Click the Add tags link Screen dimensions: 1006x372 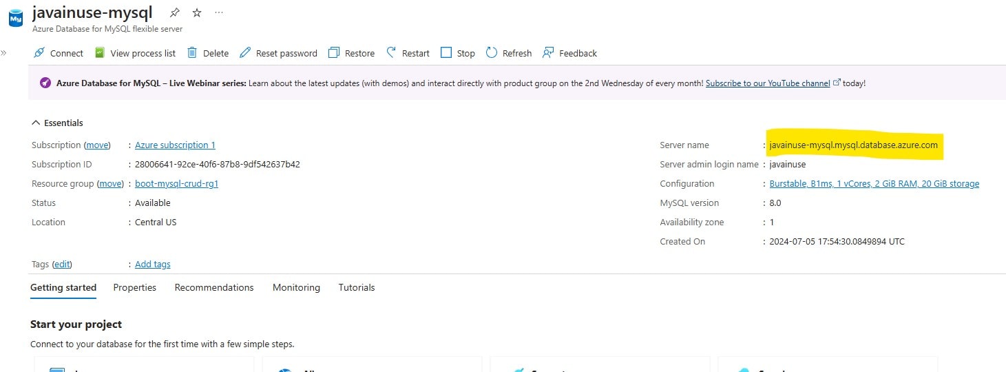coord(152,265)
